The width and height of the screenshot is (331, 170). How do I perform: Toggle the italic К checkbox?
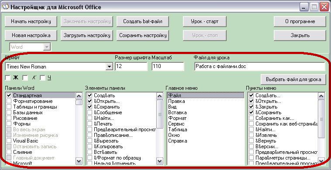[25, 78]
